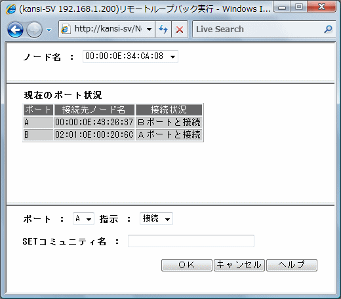Minimize the browser window
Viewport: 341px width, 299px height.
tap(282, 7)
